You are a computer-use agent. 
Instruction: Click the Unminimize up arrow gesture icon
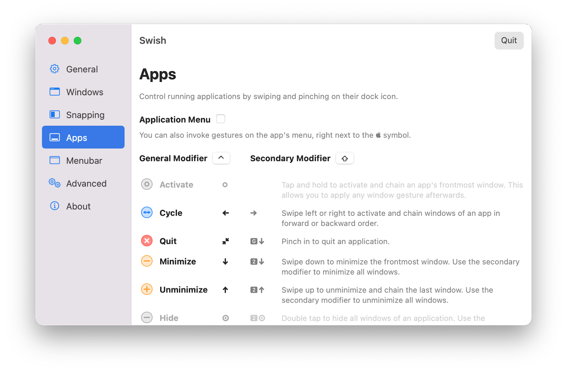point(225,290)
